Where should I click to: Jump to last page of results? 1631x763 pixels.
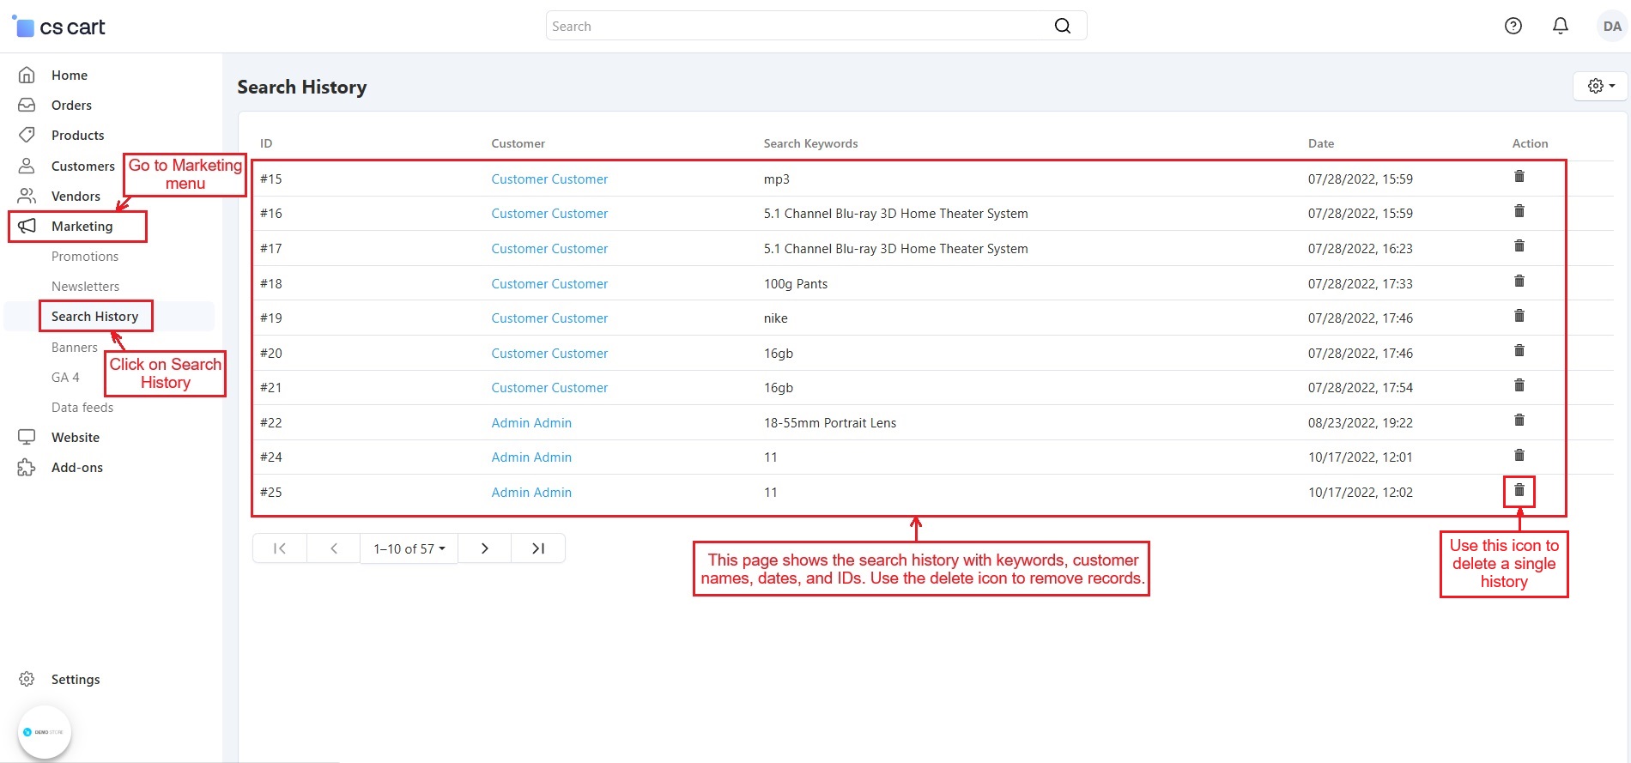pos(538,548)
